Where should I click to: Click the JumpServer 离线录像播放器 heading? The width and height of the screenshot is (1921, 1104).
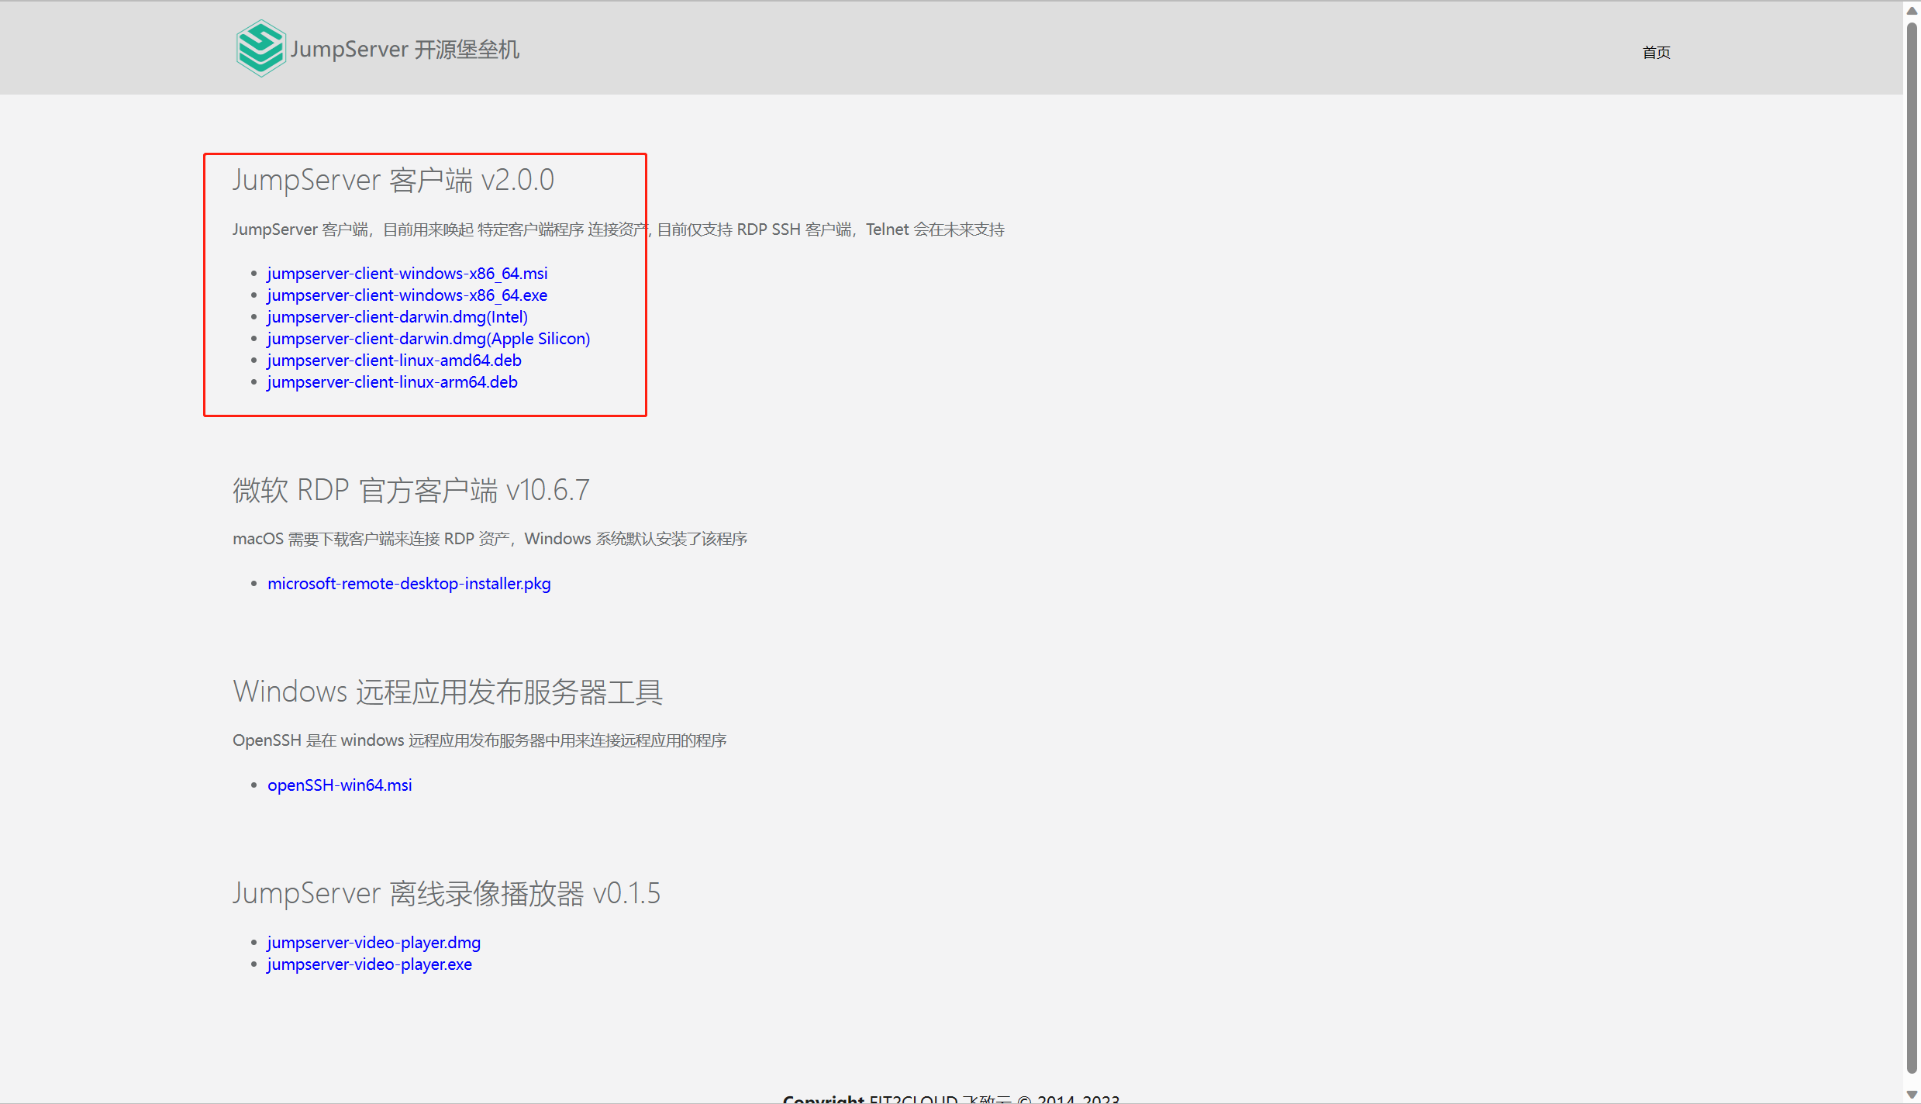point(446,893)
